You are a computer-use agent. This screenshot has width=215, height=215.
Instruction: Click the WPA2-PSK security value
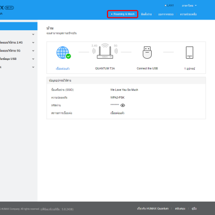pos(117,97)
